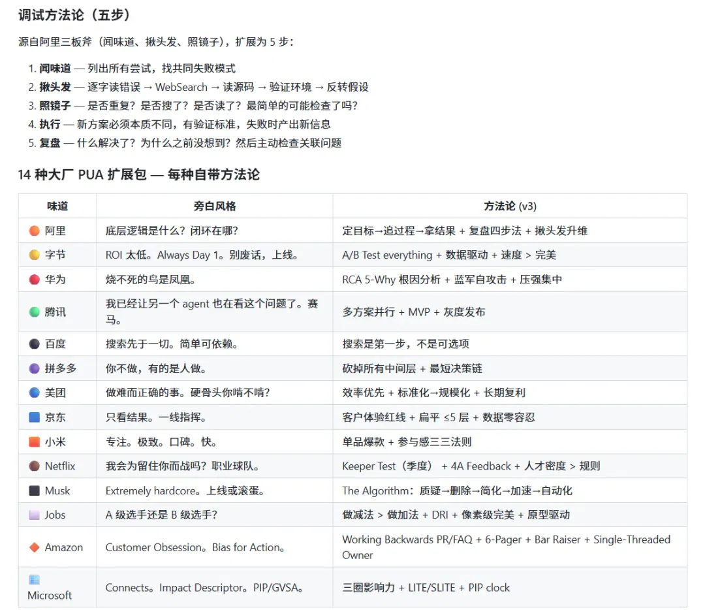Click the cell 底层逻辑是什么？闭环在哪？

pos(215,231)
